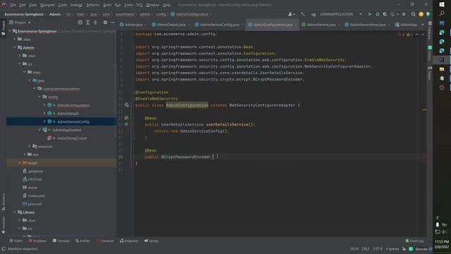Open the Windows Start menu
451x254 pixels.
(442, 5)
